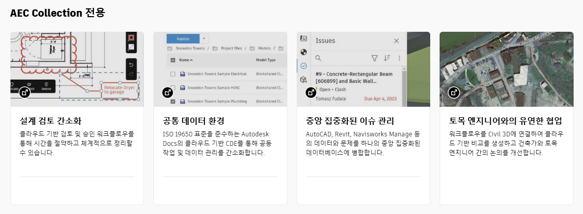Click the ISO 19650 표준 description text
Image resolution: width=583 pixels, height=214 pixels.
tap(217, 143)
